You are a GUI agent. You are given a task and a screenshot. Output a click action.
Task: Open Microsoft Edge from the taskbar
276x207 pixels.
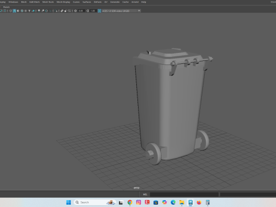(x=173, y=202)
